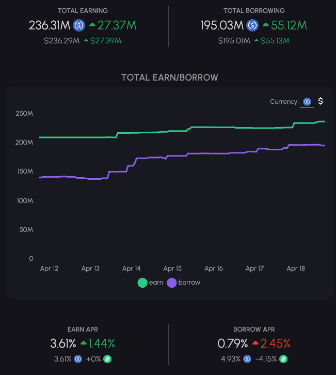
Task: Click the Apr 13 x-axis label
Action: [x=90, y=269]
